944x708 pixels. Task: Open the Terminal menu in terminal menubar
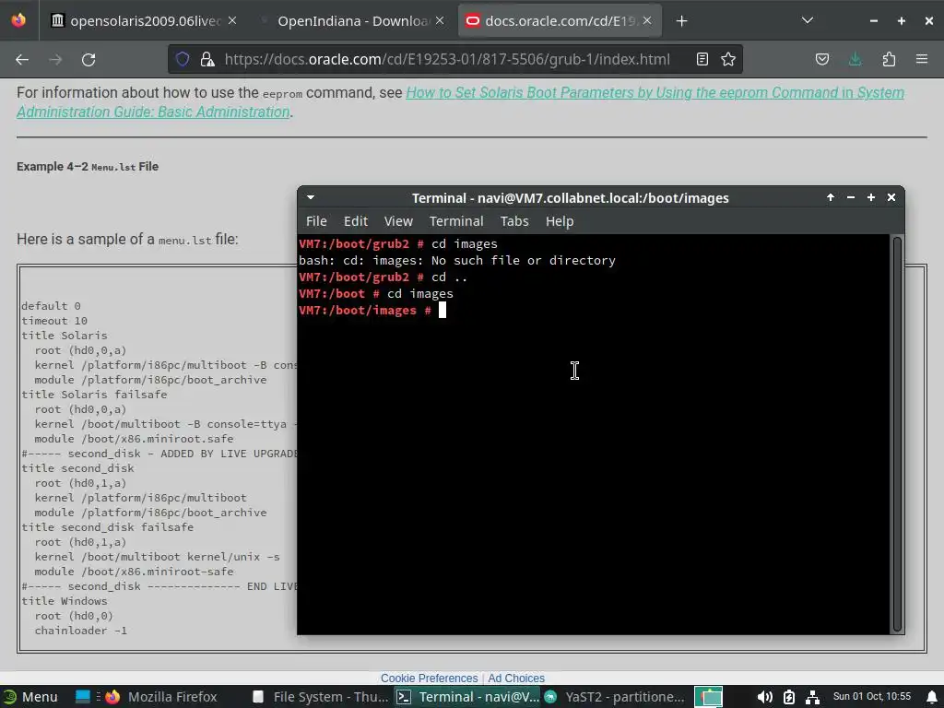click(456, 221)
